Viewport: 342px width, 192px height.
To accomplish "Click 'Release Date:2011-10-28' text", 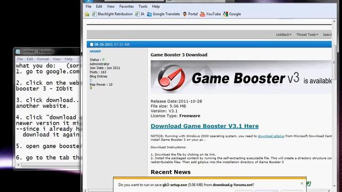I will click(176, 101).
